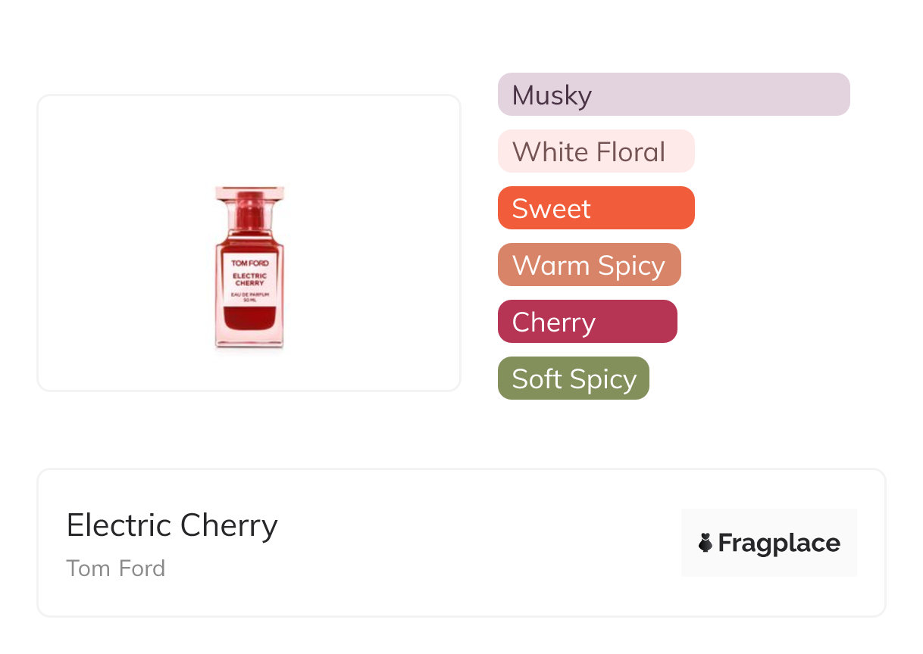923x654 pixels.
Task: Click the Warm Spicy accord
Action: click(x=589, y=265)
